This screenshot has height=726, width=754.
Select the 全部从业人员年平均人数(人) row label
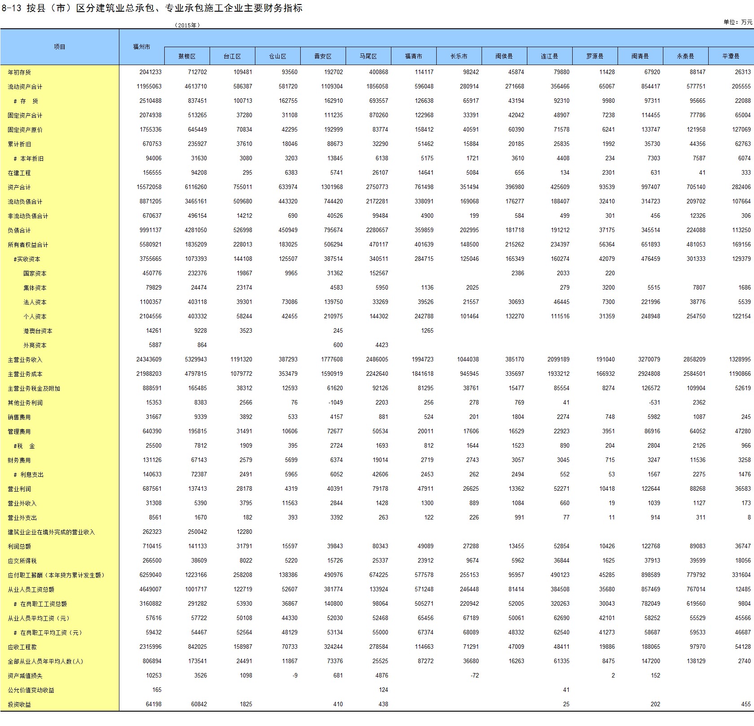pyautogui.click(x=45, y=661)
